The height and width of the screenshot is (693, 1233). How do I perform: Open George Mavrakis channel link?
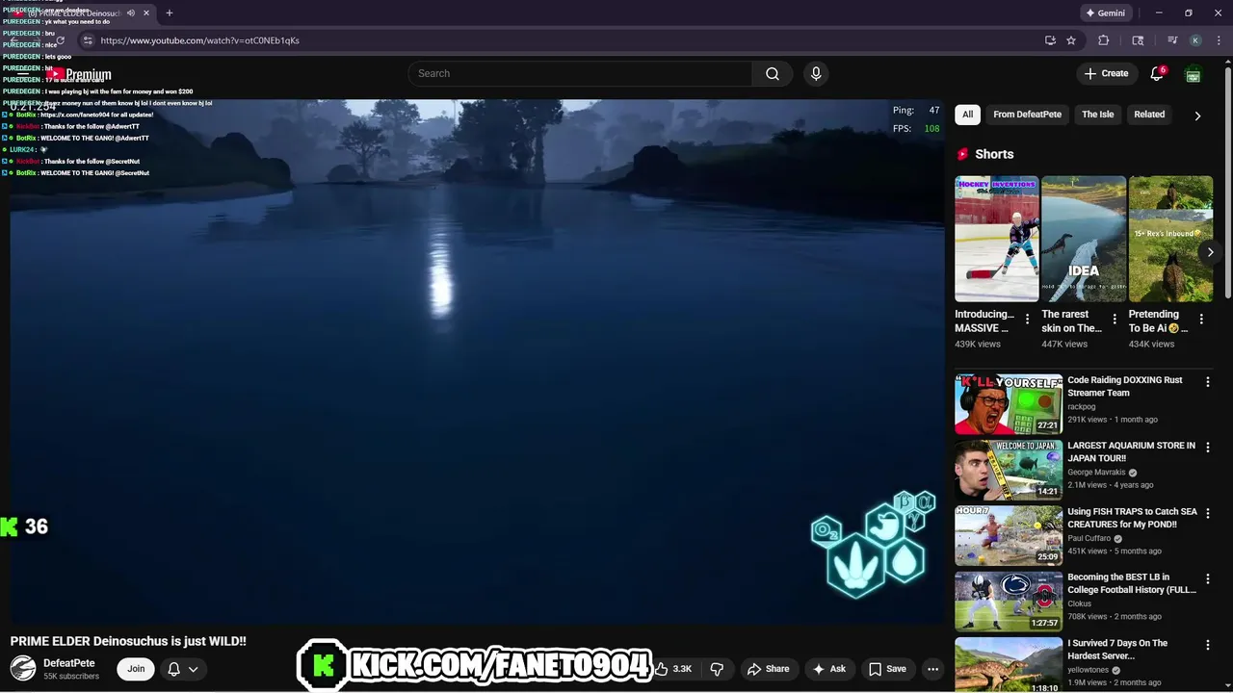point(1096,473)
